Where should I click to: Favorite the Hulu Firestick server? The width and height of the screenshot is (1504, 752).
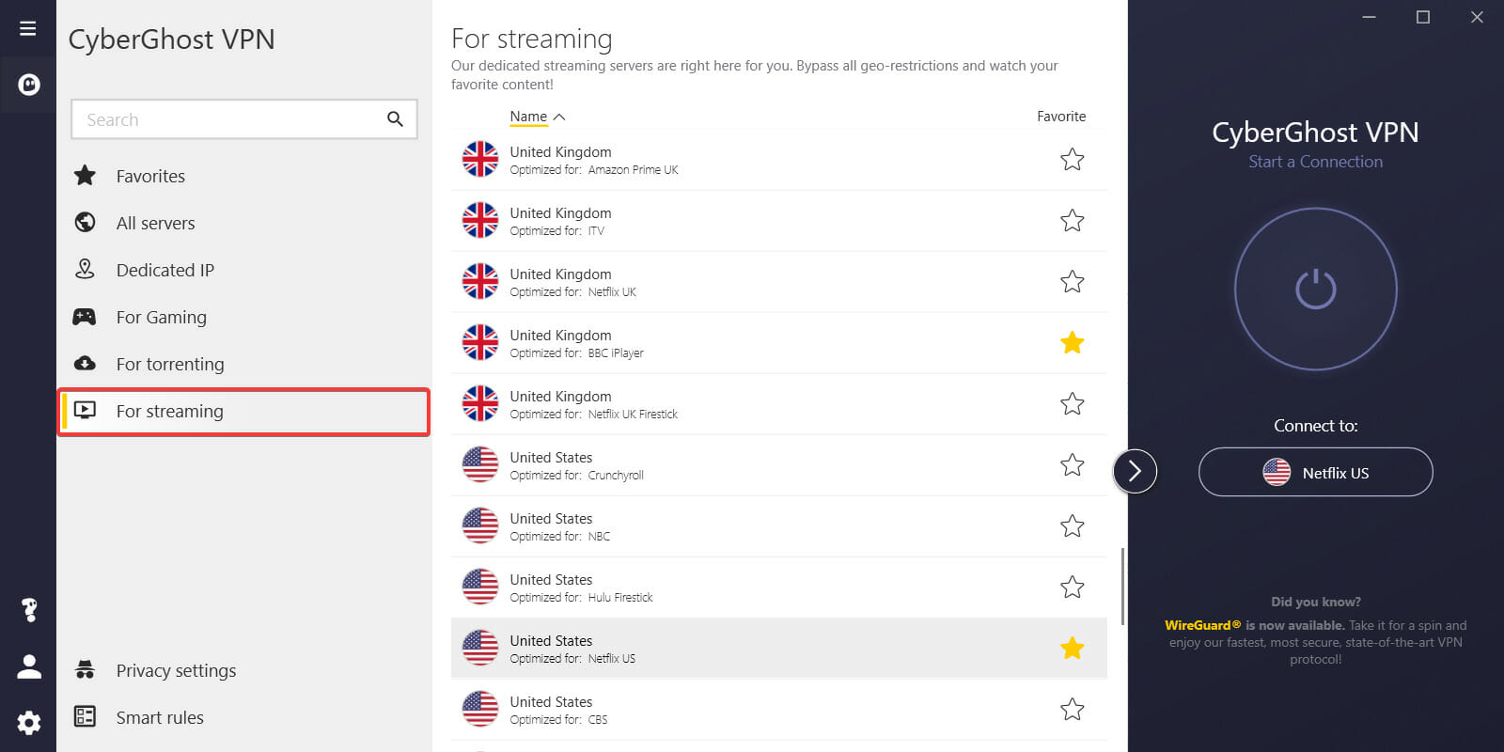tap(1072, 587)
